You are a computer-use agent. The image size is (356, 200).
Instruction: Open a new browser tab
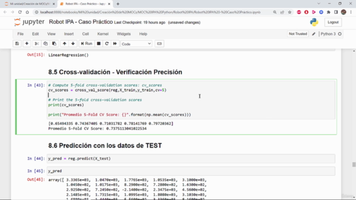[118, 4]
